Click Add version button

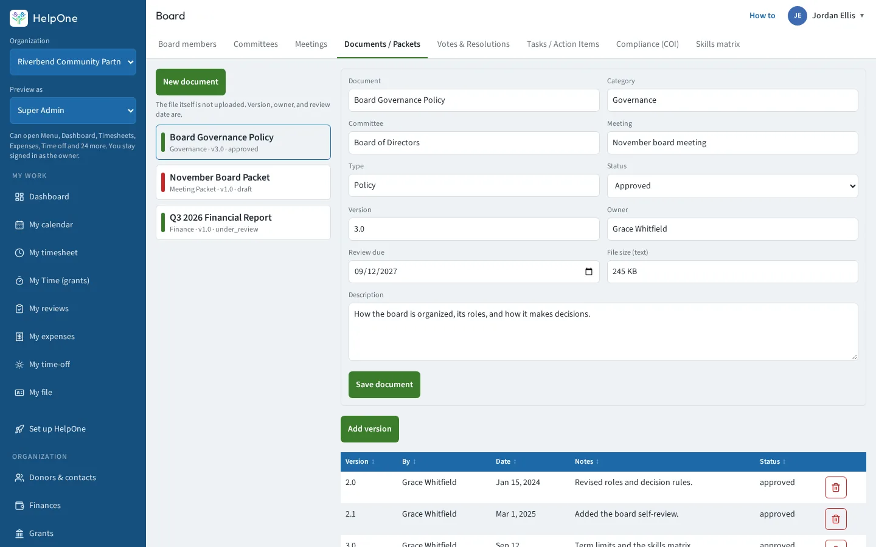(370, 429)
